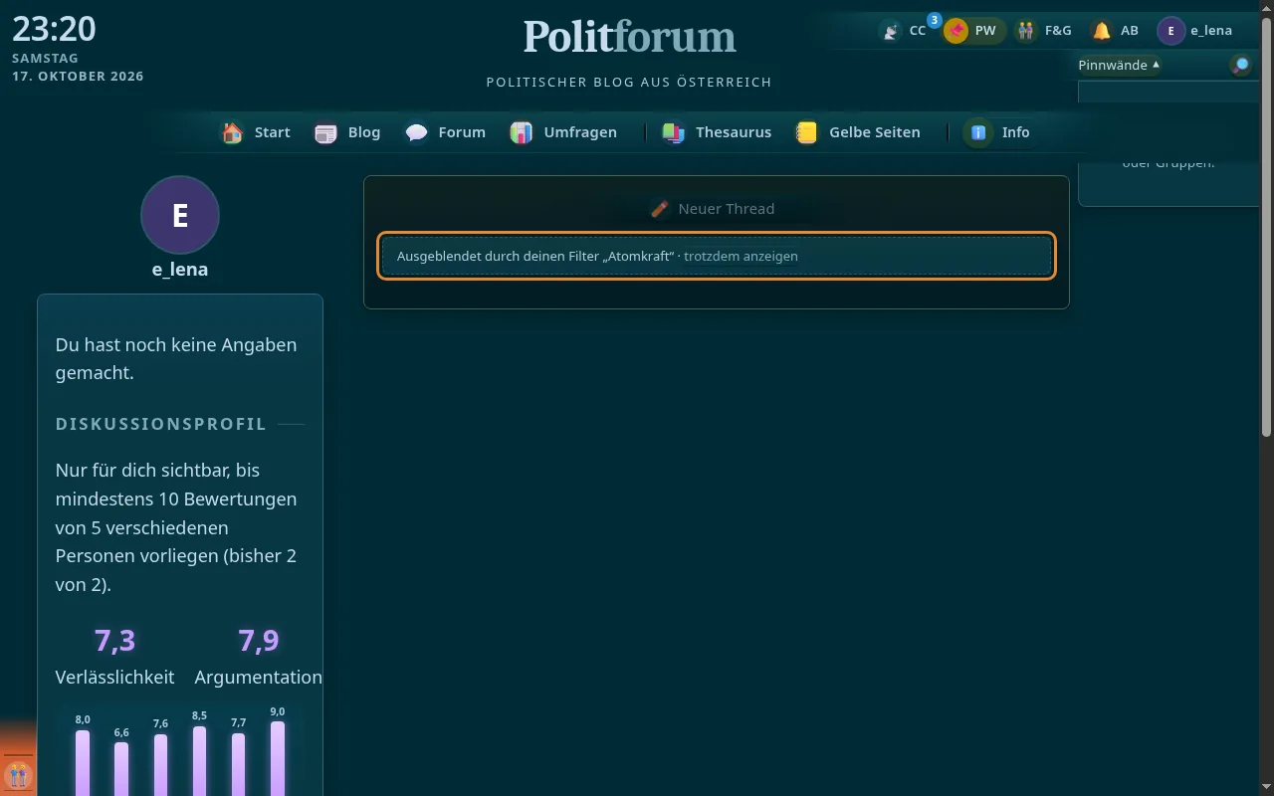The height and width of the screenshot is (796, 1274).
Task: Click the page's vertical scrollbar thumb
Action: [1266, 227]
